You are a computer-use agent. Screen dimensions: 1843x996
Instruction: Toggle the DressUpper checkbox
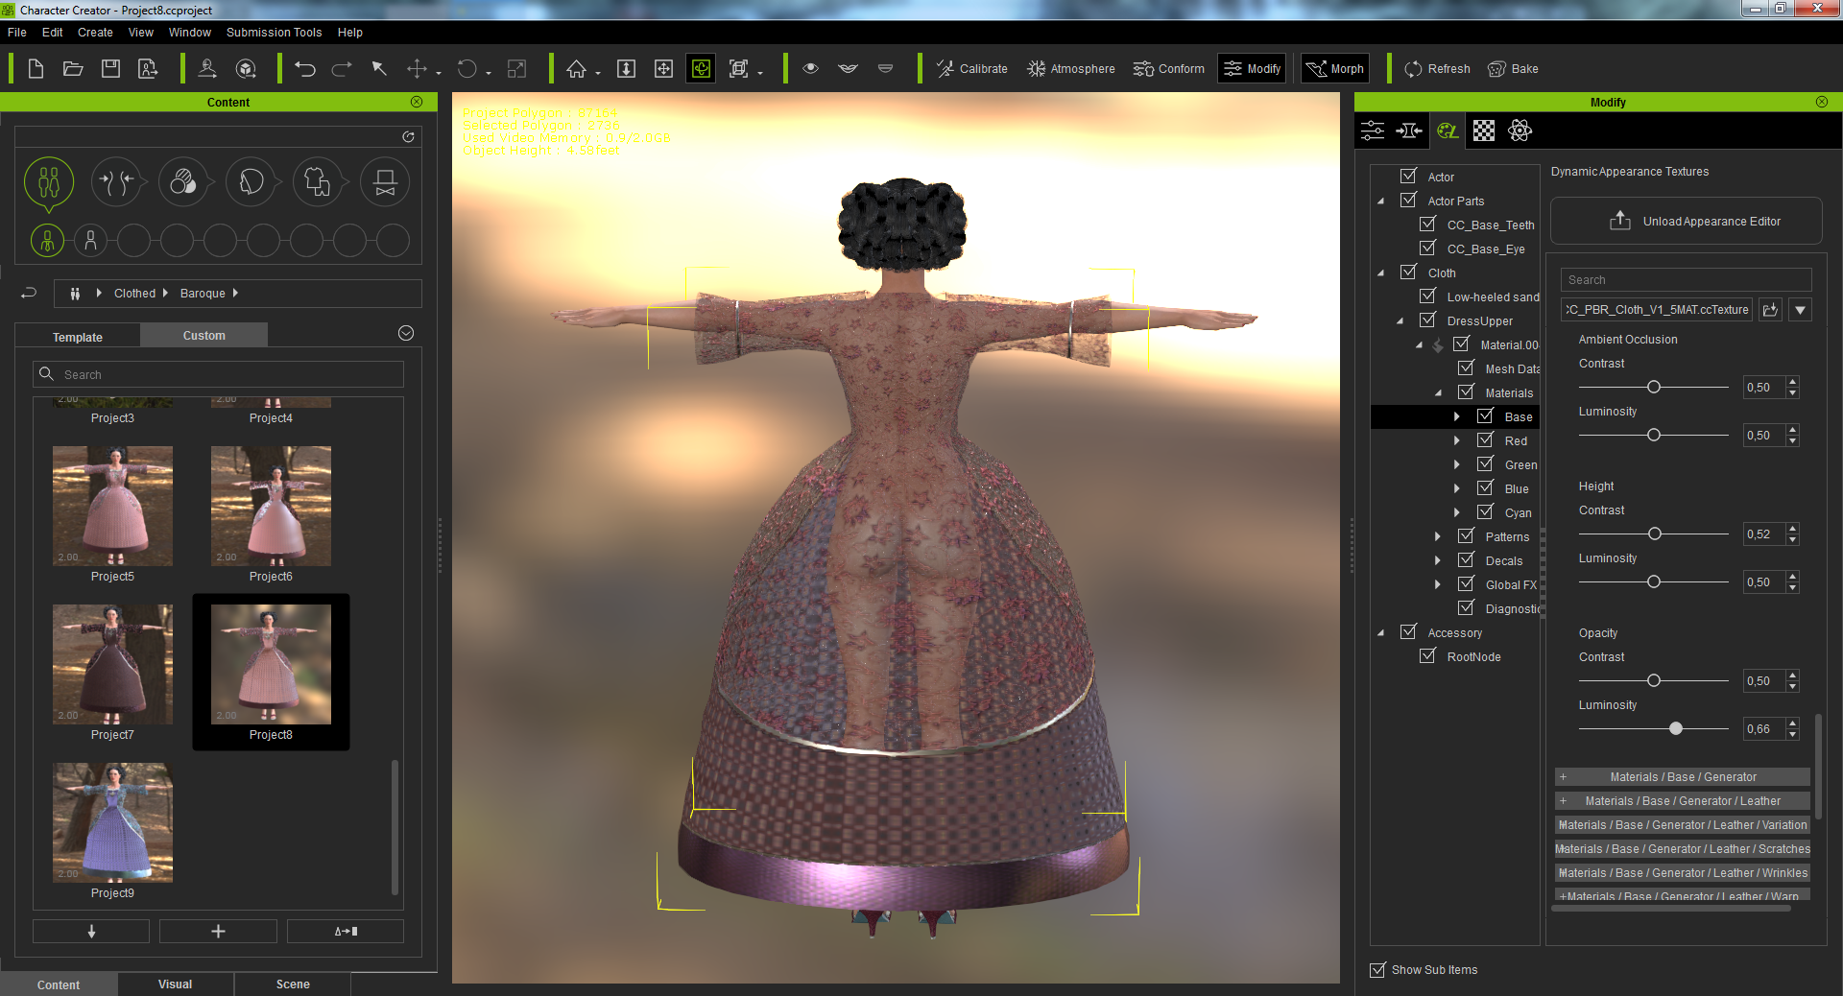tap(1427, 320)
